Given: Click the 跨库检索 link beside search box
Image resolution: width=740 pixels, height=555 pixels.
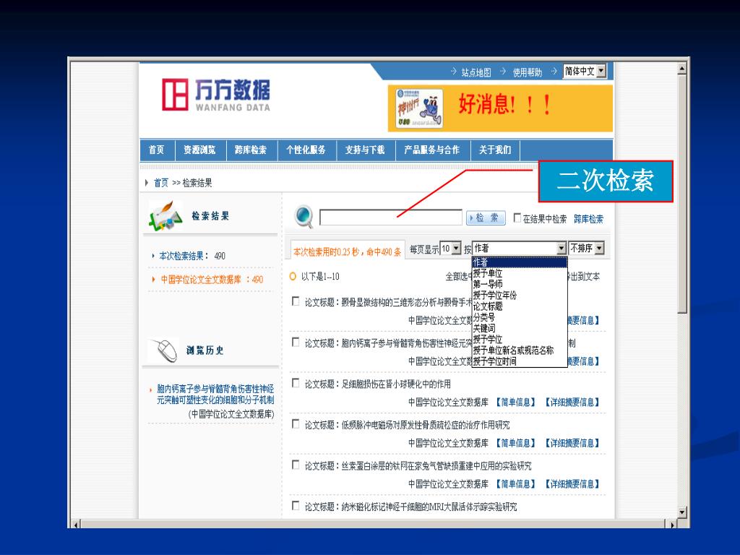Looking at the screenshot, I should click(x=588, y=219).
